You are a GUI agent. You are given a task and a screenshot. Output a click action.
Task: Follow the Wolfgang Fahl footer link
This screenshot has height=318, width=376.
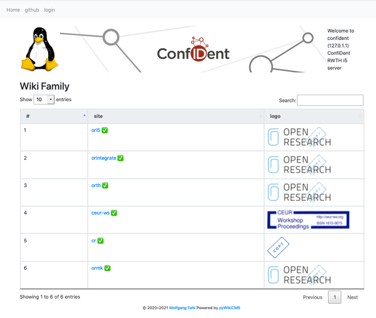tap(182, 307)
